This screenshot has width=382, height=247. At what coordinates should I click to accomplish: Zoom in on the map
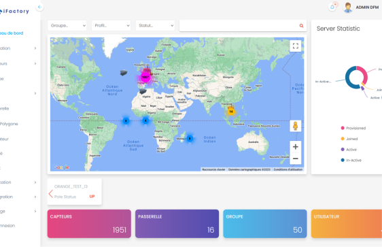(x=296, y=147)
